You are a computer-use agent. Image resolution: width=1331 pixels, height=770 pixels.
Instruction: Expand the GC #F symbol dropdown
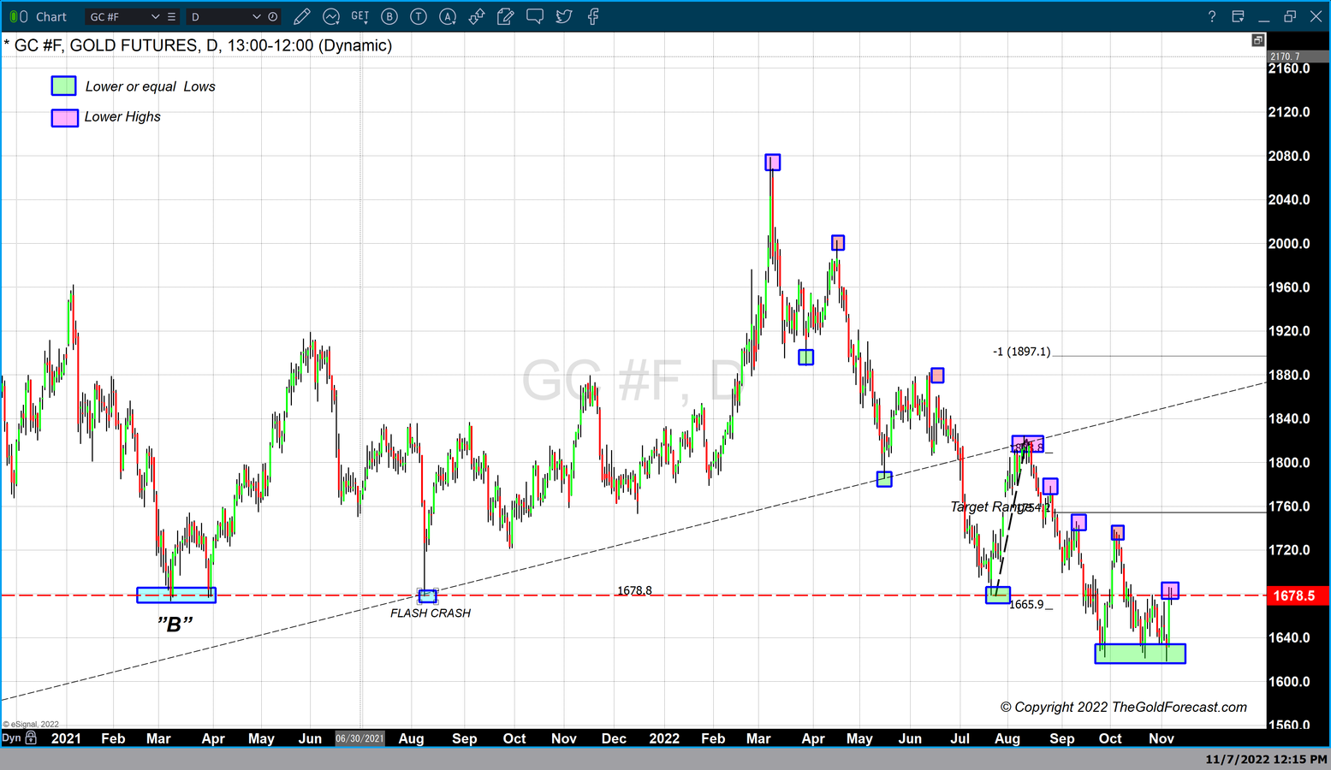(155, 16)
